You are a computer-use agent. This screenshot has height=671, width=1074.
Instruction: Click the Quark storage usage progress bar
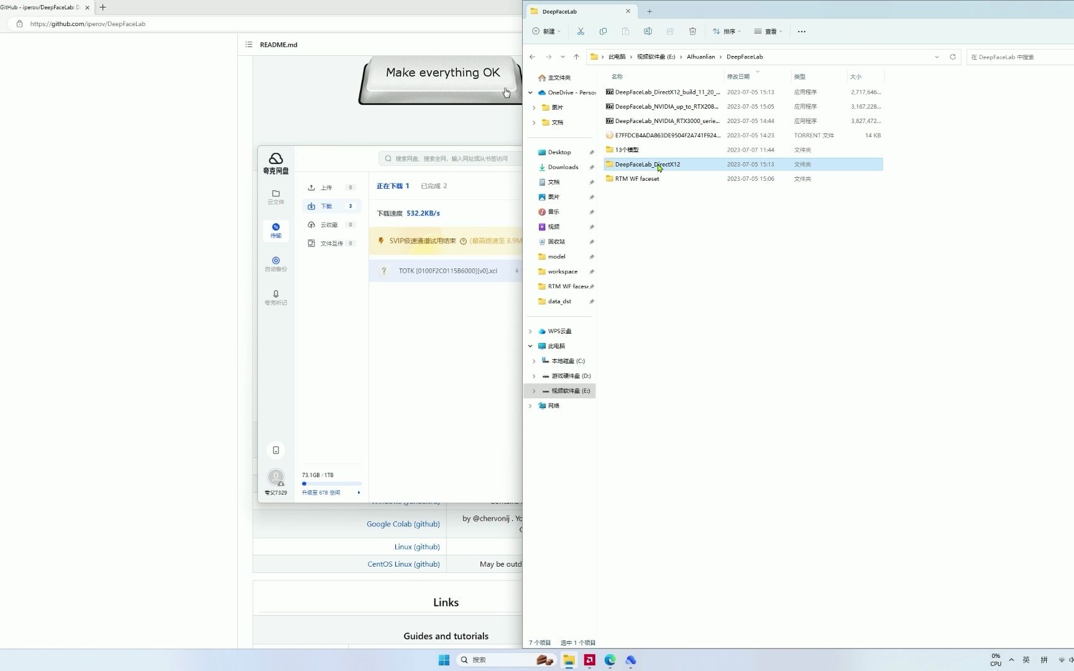(x=331, y=483)
